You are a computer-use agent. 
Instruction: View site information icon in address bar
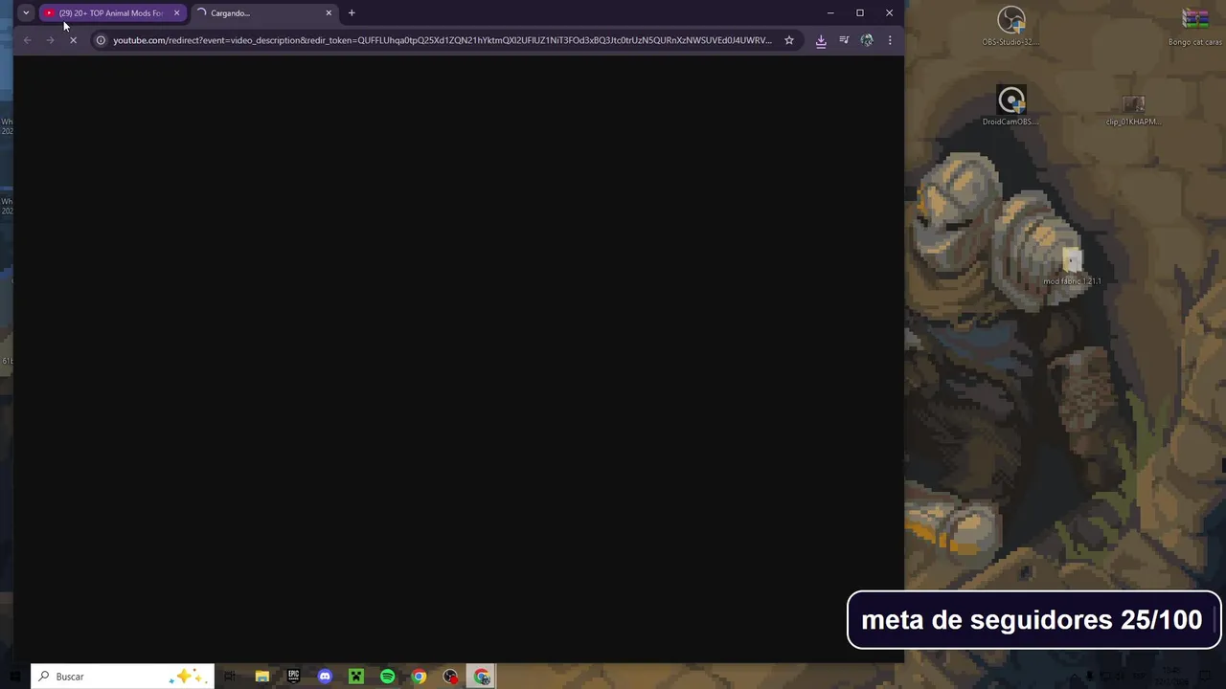[x=101, y=40]
